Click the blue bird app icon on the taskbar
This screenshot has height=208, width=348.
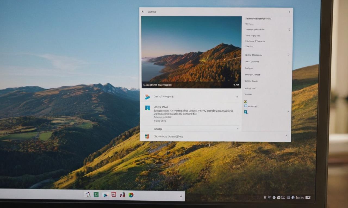tap(105, 194)
